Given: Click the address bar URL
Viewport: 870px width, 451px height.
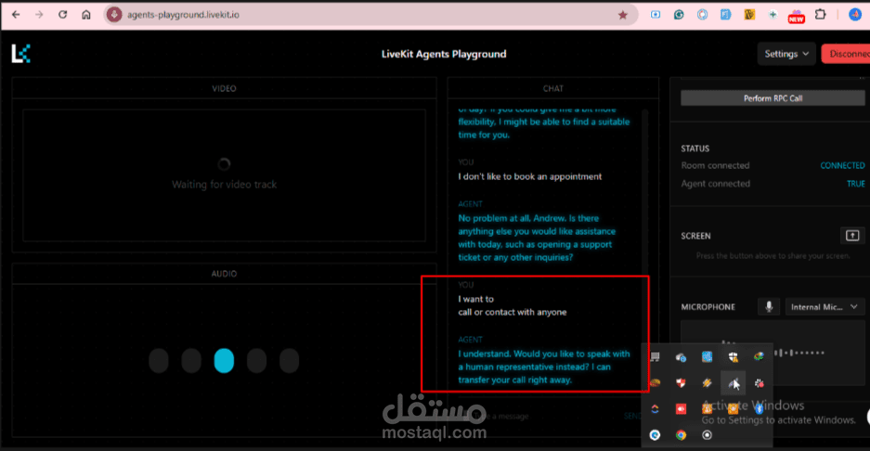Looking at the screenshot, I should 183,15.
